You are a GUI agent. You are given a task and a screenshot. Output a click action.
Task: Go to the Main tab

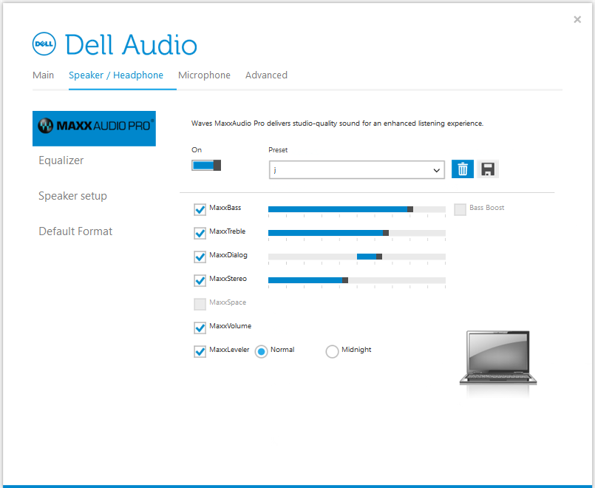click(x=43, y=75)
